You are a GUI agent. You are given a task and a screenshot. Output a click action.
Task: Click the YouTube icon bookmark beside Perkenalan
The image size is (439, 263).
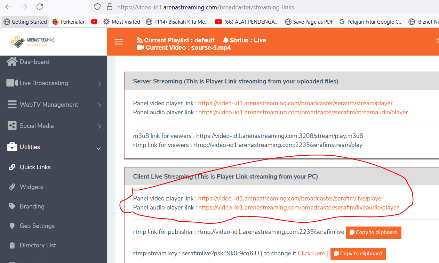[x=94, y=22]
